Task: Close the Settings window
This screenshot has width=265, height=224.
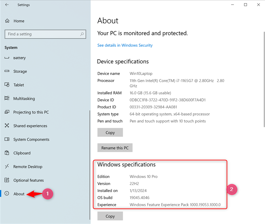Action: tap(258, 5)
